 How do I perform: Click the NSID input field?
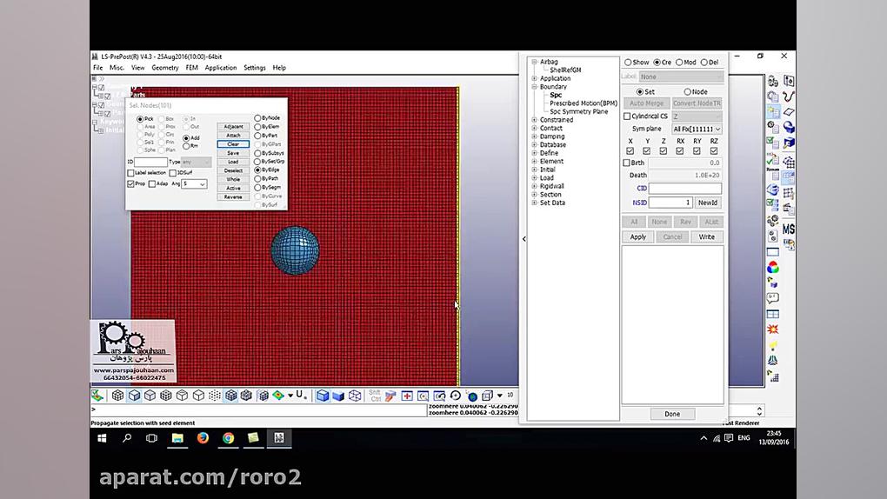coord(670,203)
